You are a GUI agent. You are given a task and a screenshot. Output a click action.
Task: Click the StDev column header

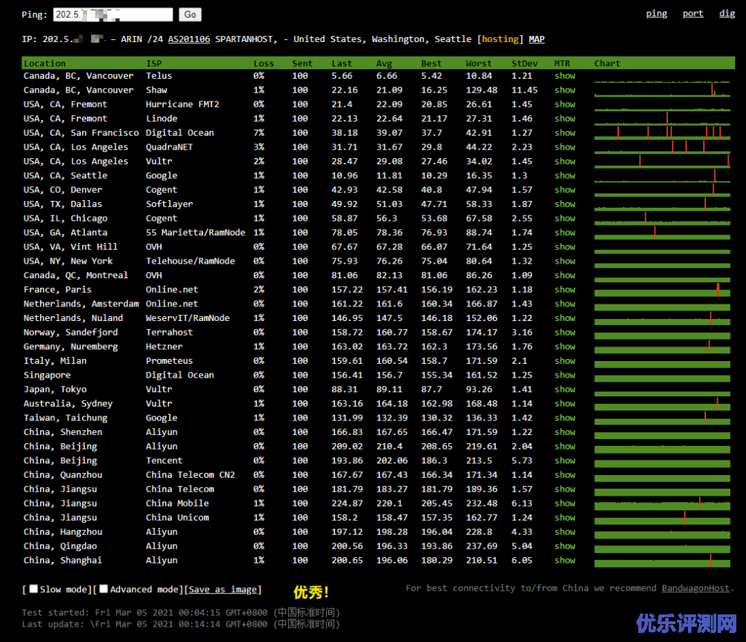(524, 64)
